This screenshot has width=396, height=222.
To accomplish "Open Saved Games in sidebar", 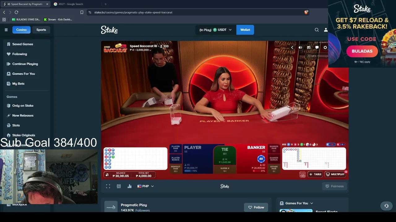I will pyautogui.click(x=27, y=44).
